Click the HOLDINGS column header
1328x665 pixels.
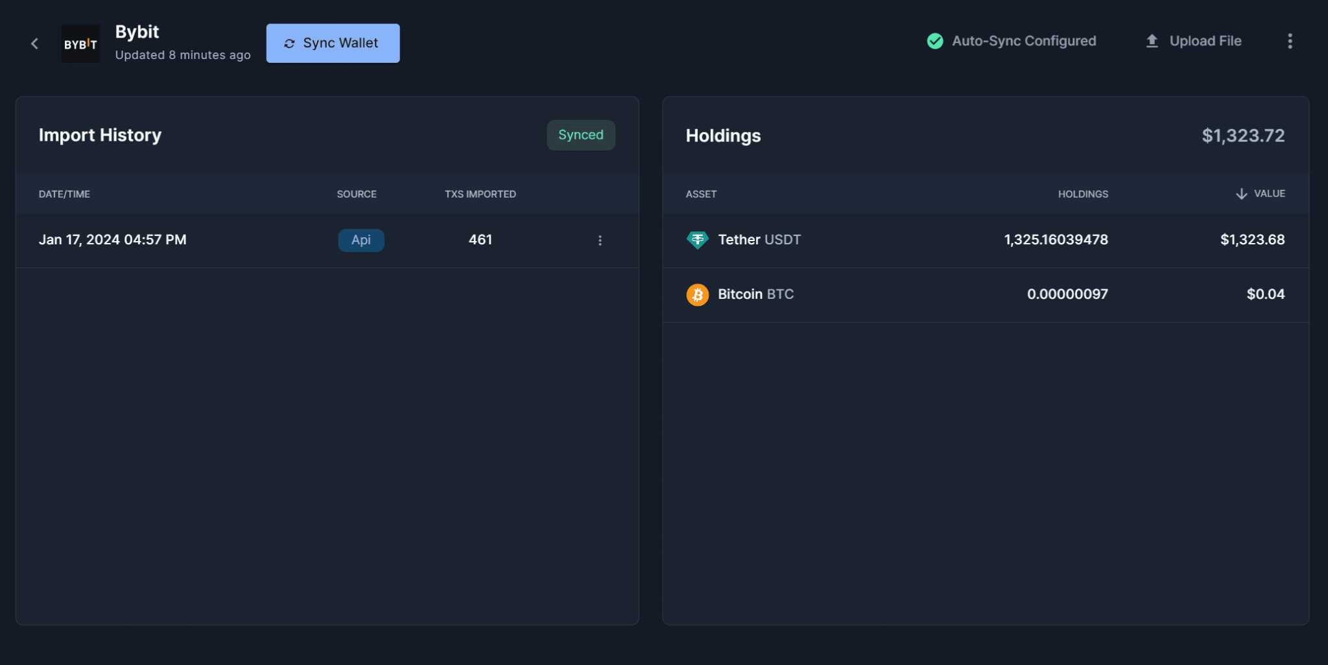point(1083,194)
